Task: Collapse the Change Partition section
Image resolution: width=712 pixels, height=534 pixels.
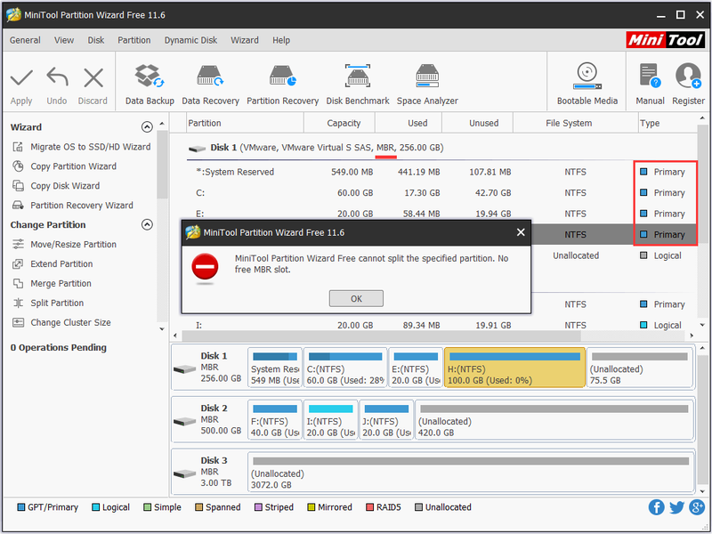Action: point(147,225)
